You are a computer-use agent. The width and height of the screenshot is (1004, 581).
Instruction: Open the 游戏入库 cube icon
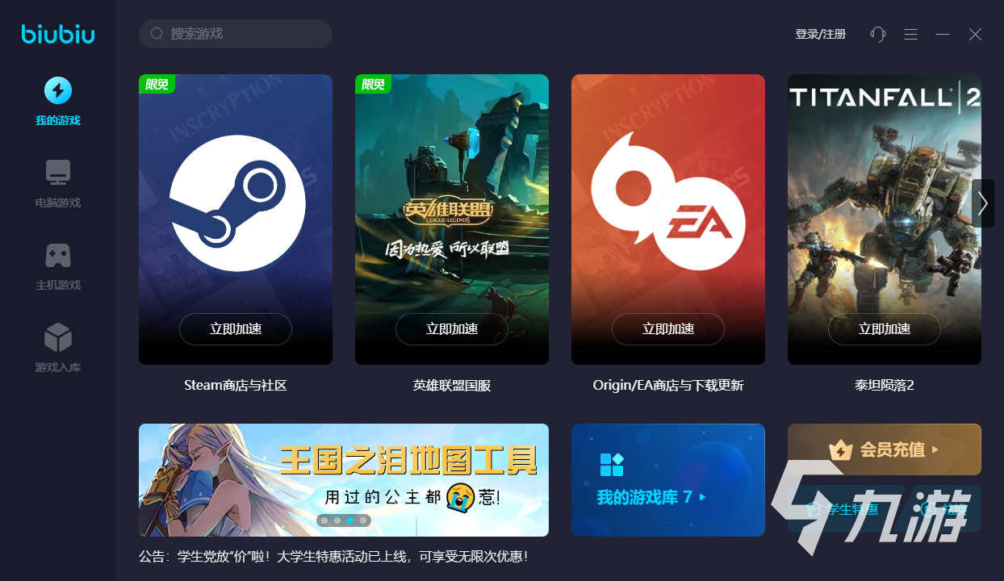(x=58, y=337)
